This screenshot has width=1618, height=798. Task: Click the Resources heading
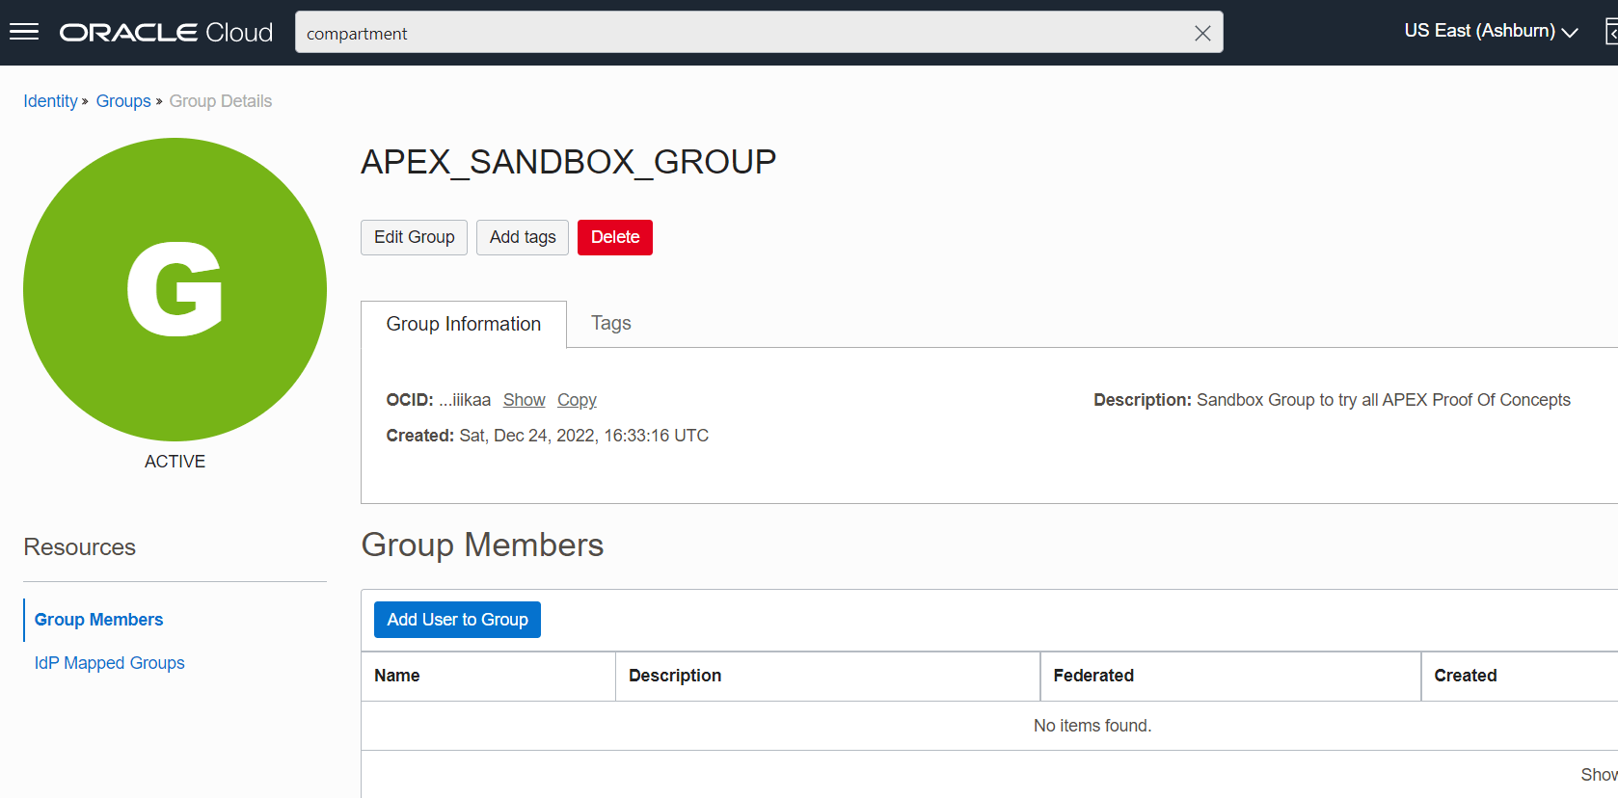click(x=79, y=547)
